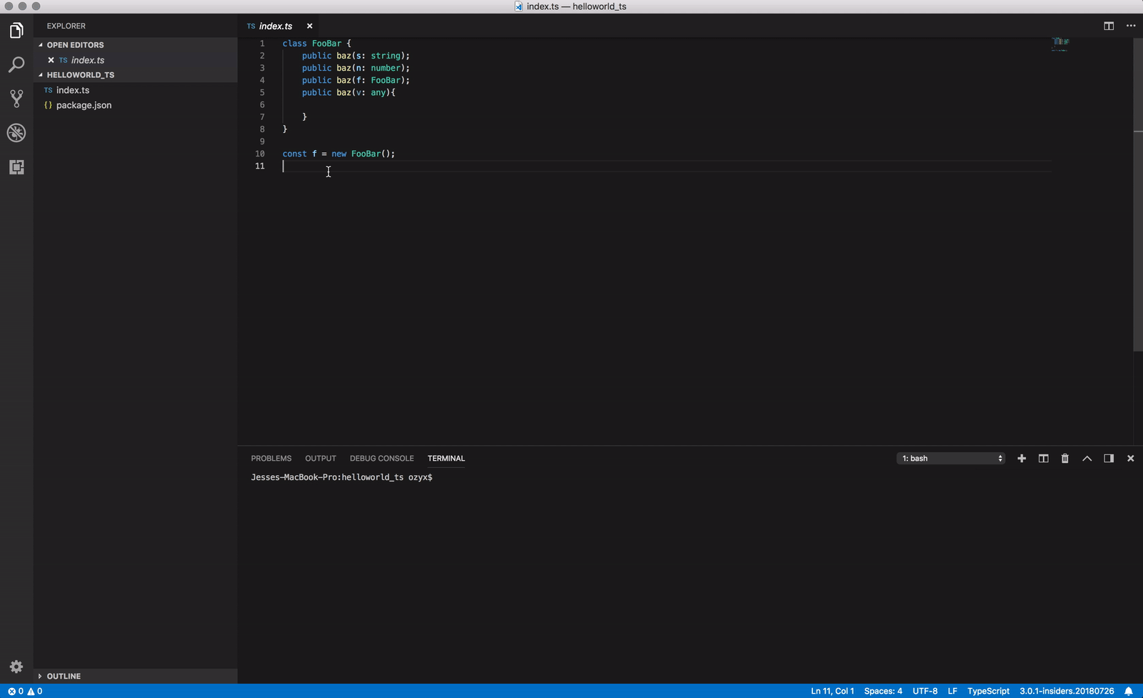Change end of line sequence LF
Viewport: 1143px width, 698px height.
[x=952, y=691]
